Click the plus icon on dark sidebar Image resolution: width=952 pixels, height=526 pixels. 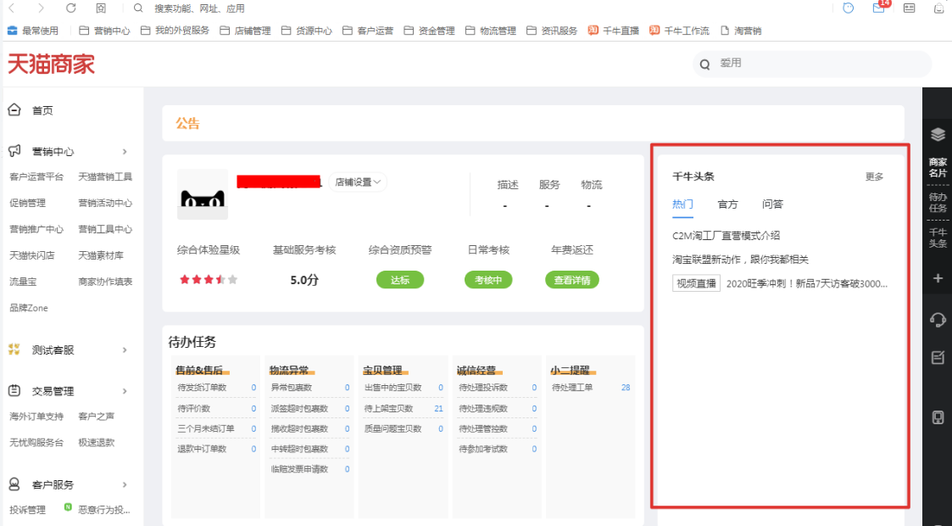click(x=938, y=277)
